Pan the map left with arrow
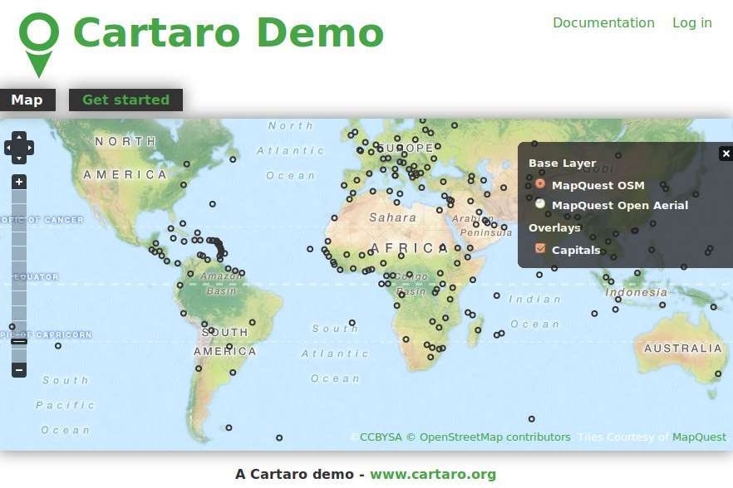Viewport: 733px width, 488px height. point(9,148)
